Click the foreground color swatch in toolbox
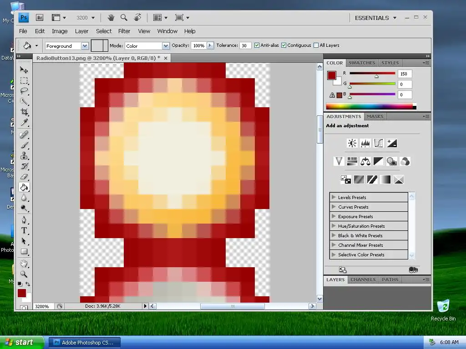This screenshot has height=349, width=466. (x=22, y=293)
